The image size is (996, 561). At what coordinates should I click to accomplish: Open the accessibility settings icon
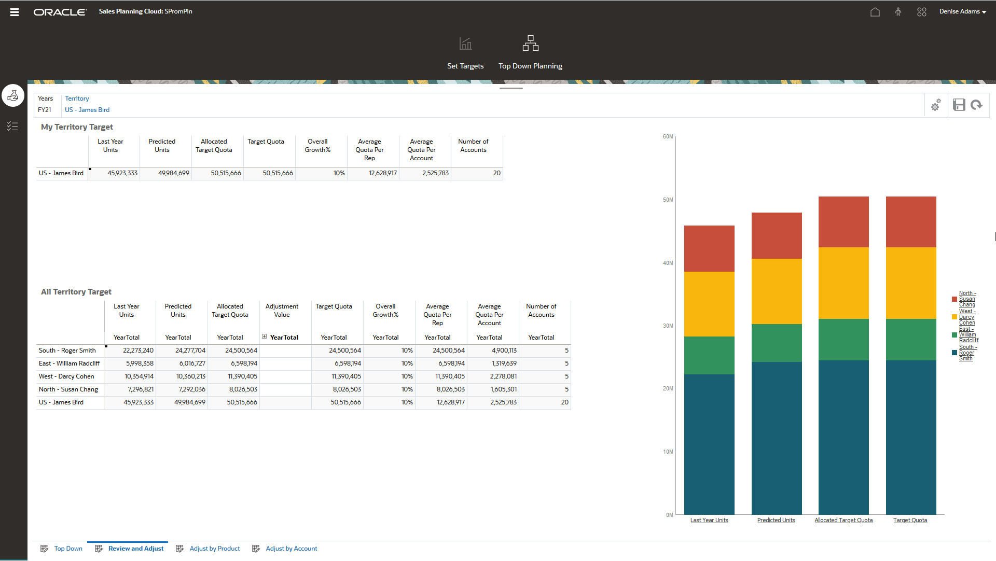[898, 11]
